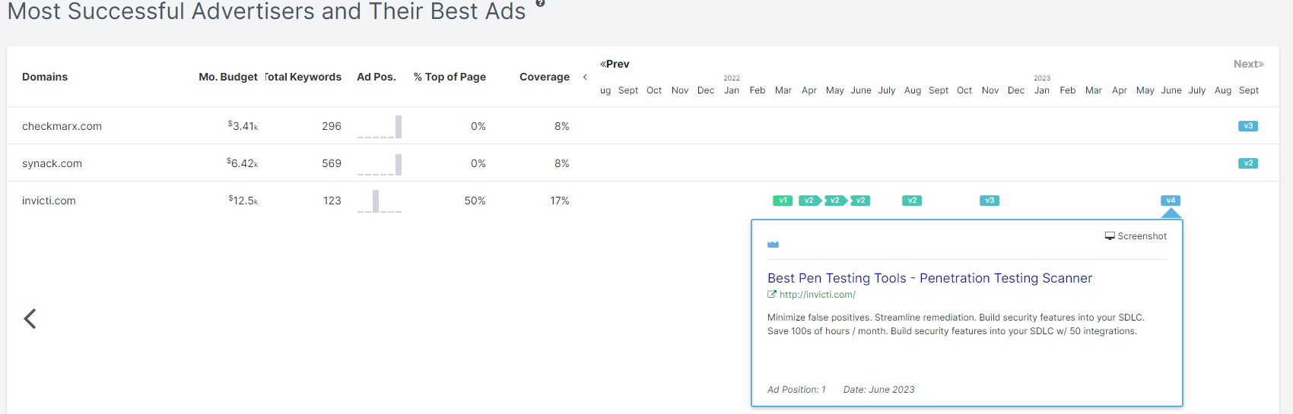Open Best Pen Testing Tools ad title
The width and height of the screenshot is (1293, 414).
tap(929, 278)
